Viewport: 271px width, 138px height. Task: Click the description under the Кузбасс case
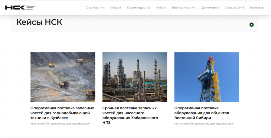pos(60,124)
